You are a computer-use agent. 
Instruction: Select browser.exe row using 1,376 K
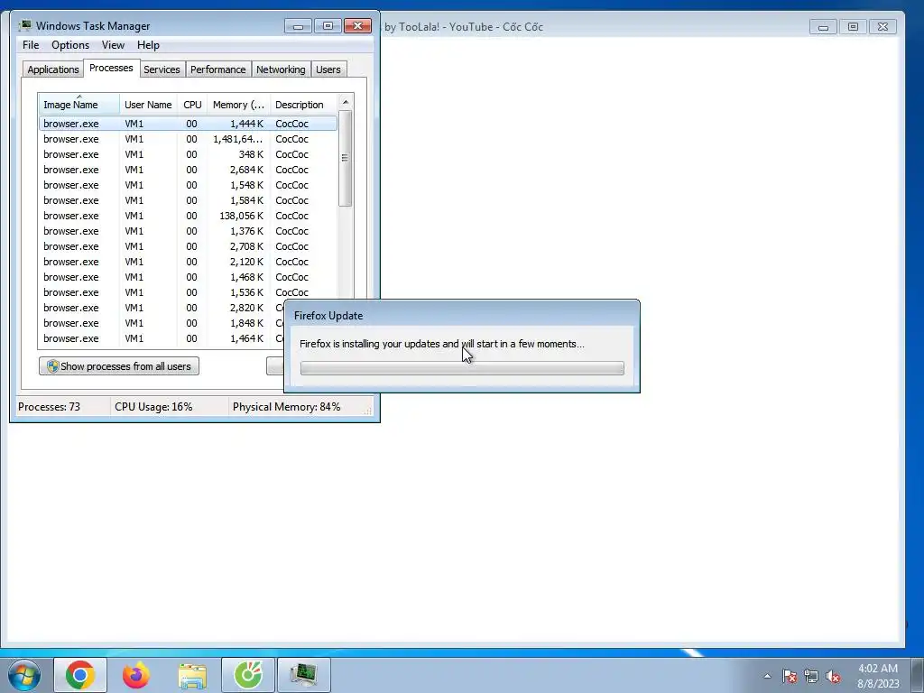point(188,231)
